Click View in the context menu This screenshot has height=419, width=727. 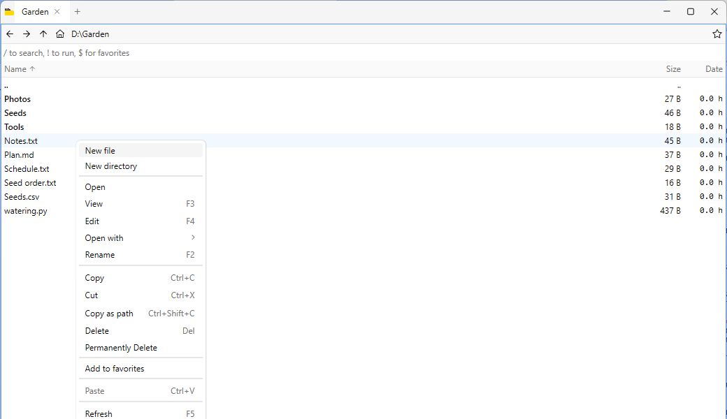[x=141, y=204]
